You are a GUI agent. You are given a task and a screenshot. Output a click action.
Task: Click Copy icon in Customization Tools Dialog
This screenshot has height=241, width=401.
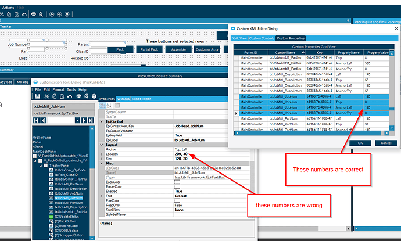55,96
